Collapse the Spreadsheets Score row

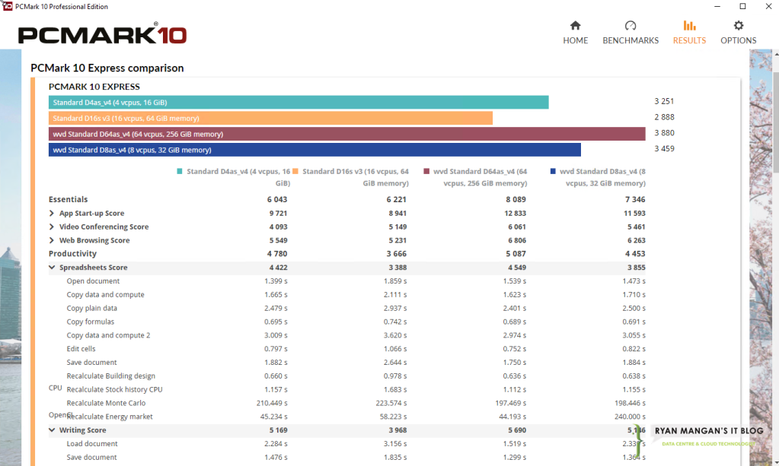coord(52,267)
